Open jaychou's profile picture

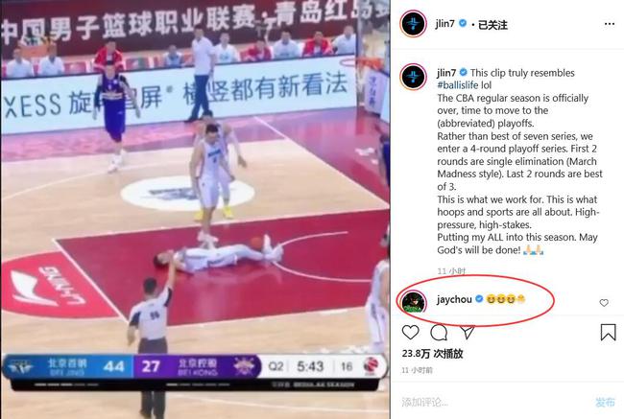(413, 303)
